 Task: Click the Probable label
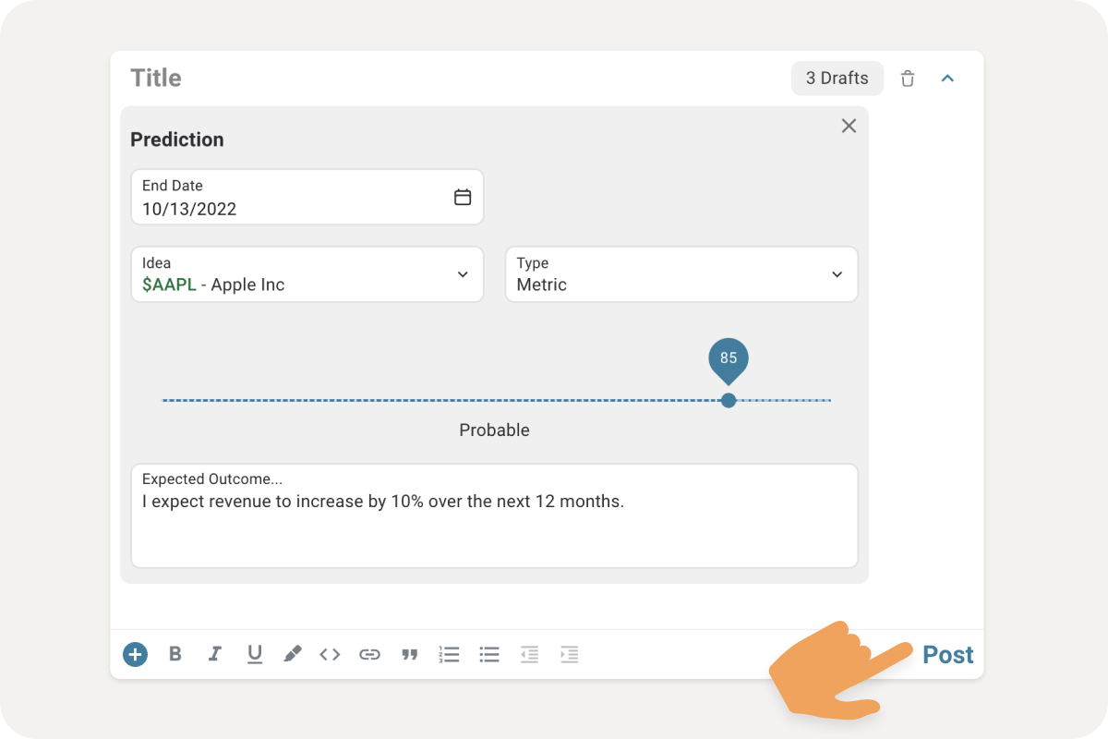(494, 430)
